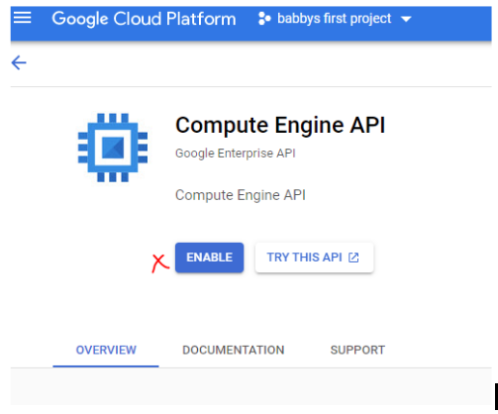
Task: Switch to the Overview tab
Action: [106, 350]
